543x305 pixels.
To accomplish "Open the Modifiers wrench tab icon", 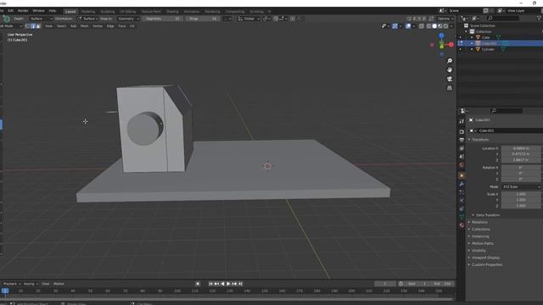I will pyautogui.click(x=462, y=184).
